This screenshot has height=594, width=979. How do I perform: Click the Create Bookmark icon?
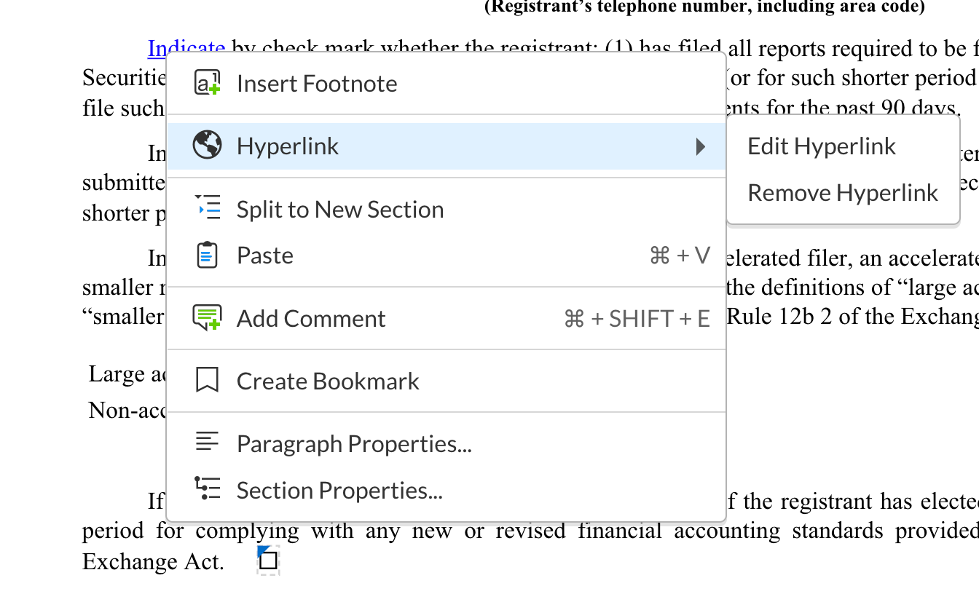207,381
